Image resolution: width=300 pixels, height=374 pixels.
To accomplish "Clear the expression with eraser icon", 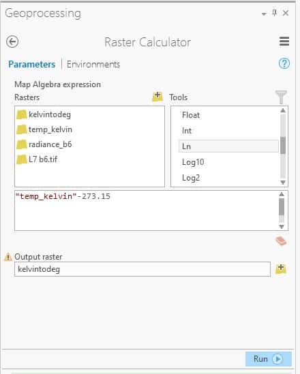I will (281, 241).
